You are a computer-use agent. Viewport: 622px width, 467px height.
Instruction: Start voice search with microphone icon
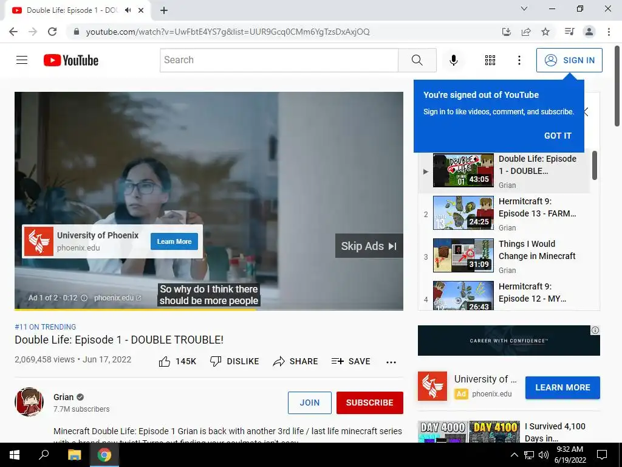tap(453, 60)
